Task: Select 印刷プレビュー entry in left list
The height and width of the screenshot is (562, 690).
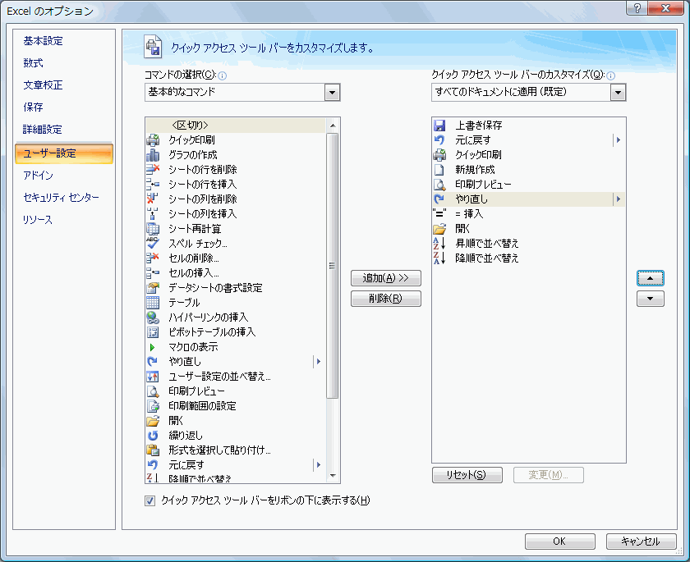Action: click(236, 391)
